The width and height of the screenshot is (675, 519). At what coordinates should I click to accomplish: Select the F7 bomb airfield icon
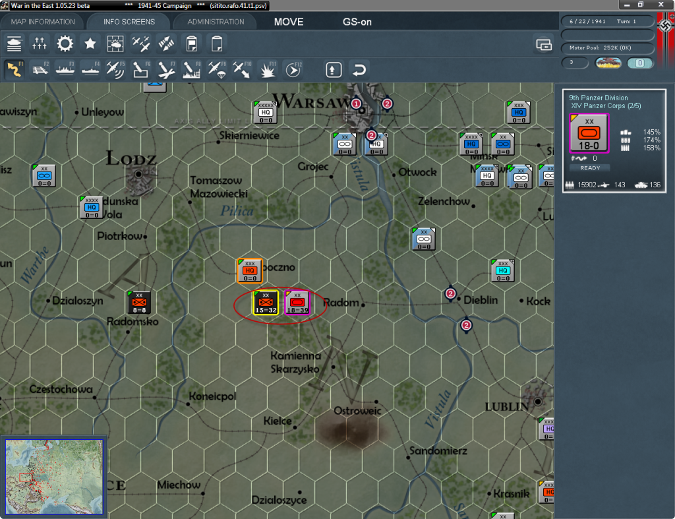(x=166, y=69)
